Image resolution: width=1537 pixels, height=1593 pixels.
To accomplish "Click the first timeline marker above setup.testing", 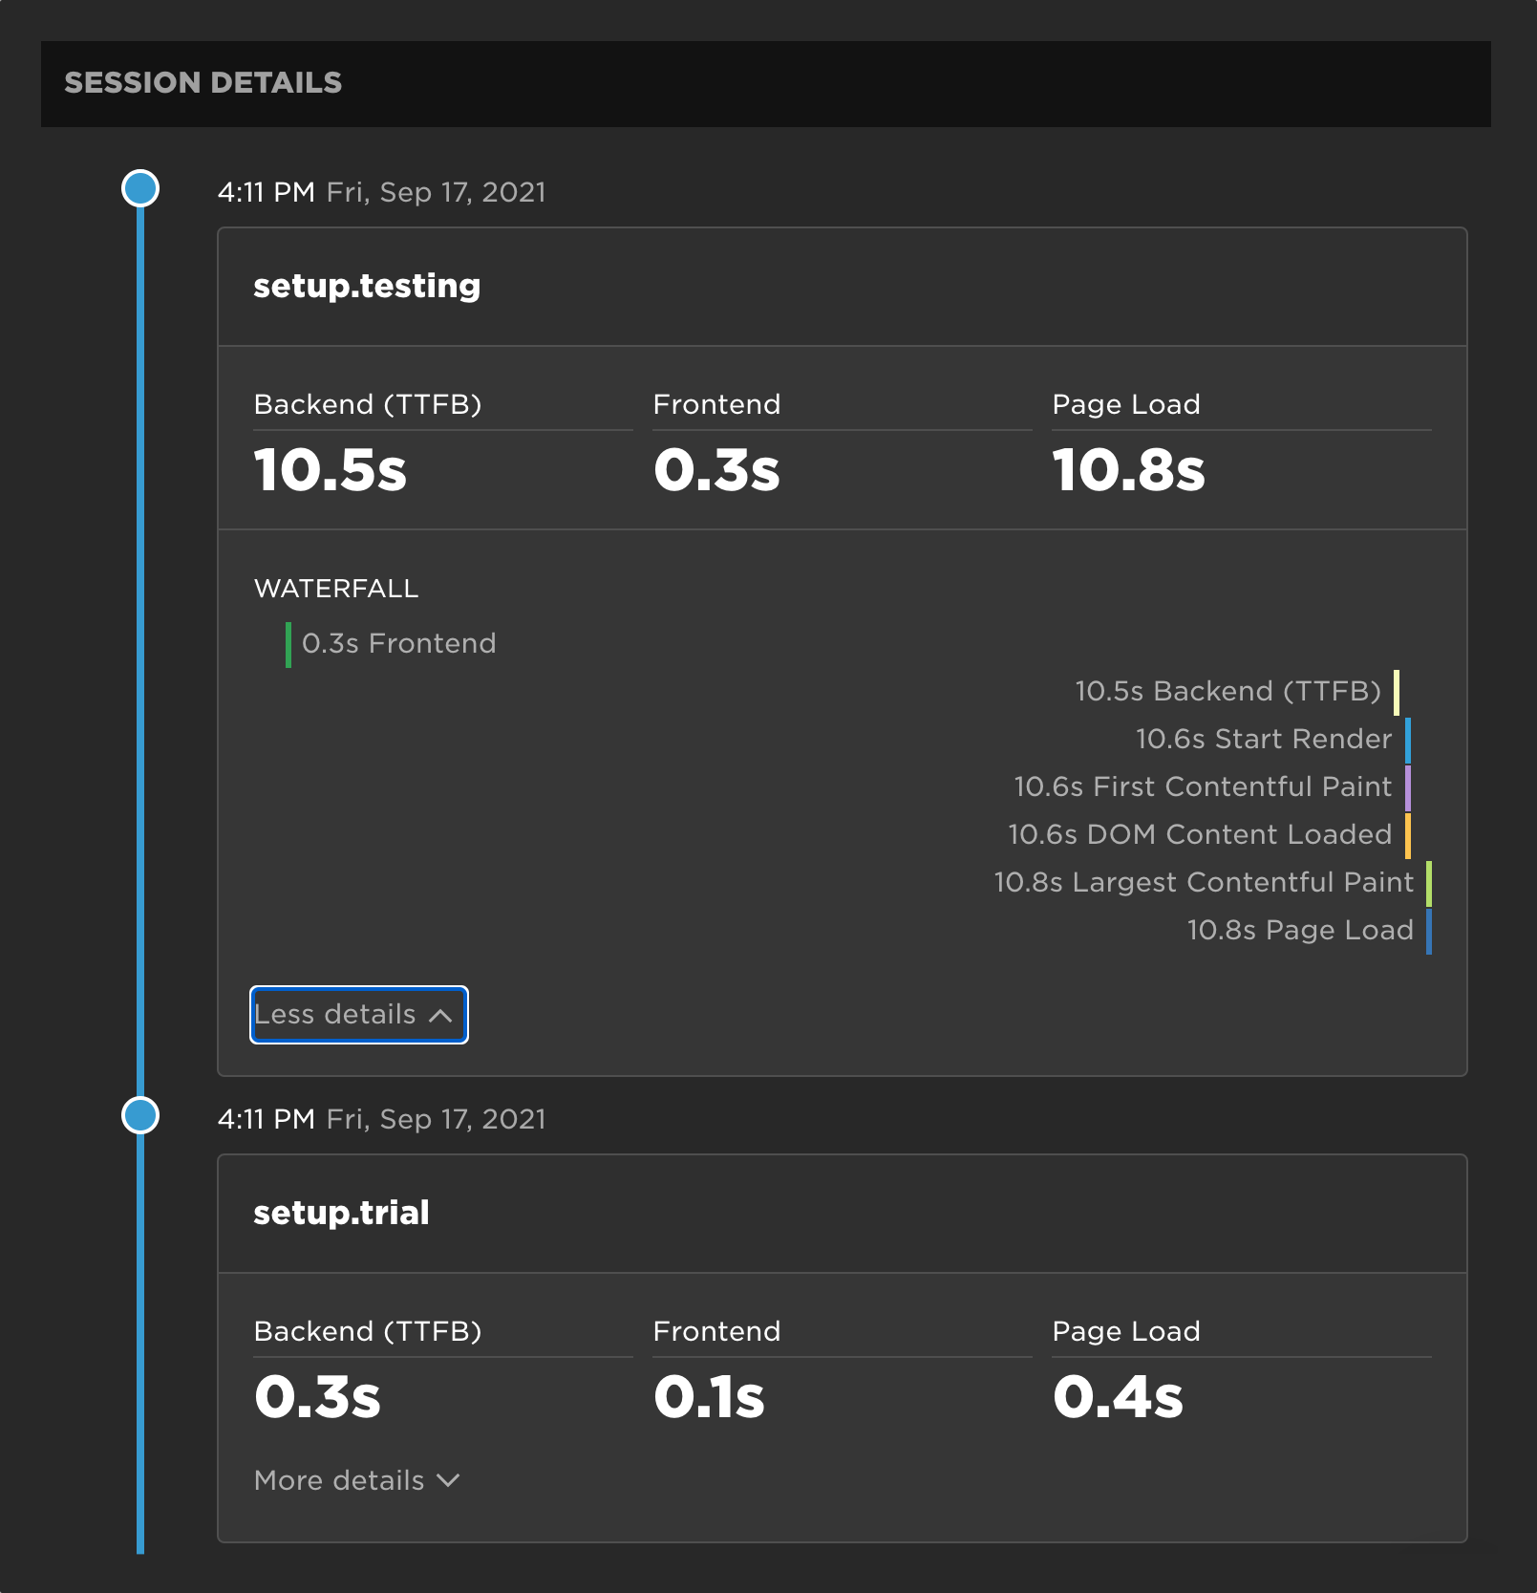I will pos(140,188).
